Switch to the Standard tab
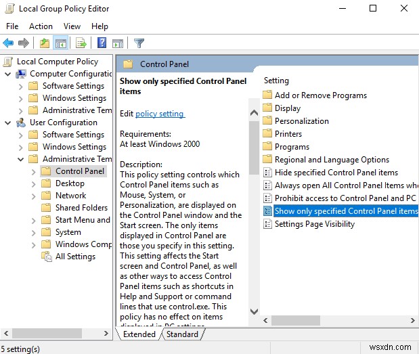 point(182,334)
